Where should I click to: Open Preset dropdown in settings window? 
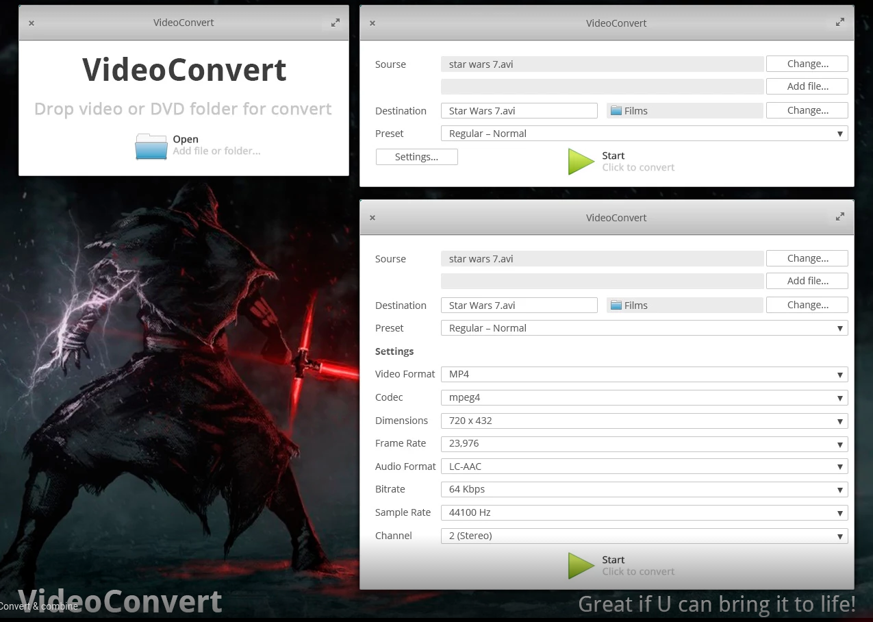(644, 328)
